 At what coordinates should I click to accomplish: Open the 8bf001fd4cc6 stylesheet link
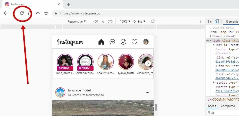point(227,79)
